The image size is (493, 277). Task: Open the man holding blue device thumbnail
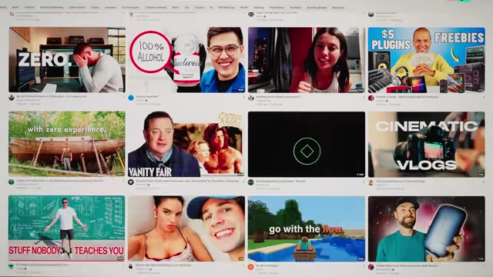pyautogui.click(x=427, y=229)
